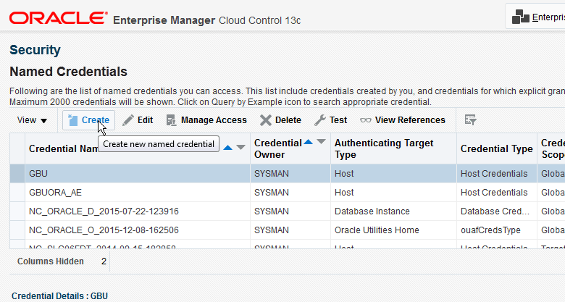
Task: Sort Credential Name column ascending
Action: pyautogui.click(x=227, y=148)
